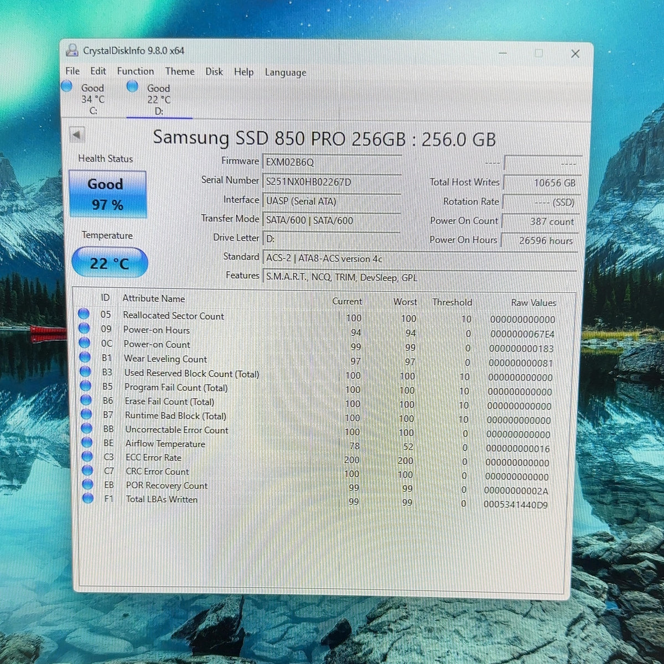Click the Serial Number field
Viewport: 664px width, 664px height.
(332, 181)
